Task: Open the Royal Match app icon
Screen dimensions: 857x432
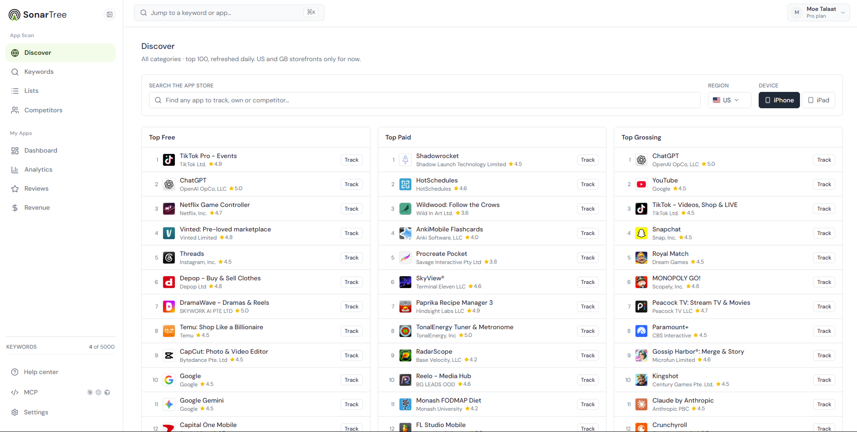Action: point(641,257)
